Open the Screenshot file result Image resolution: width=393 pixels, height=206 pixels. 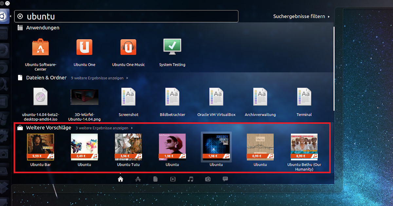[x=128, y=102]
